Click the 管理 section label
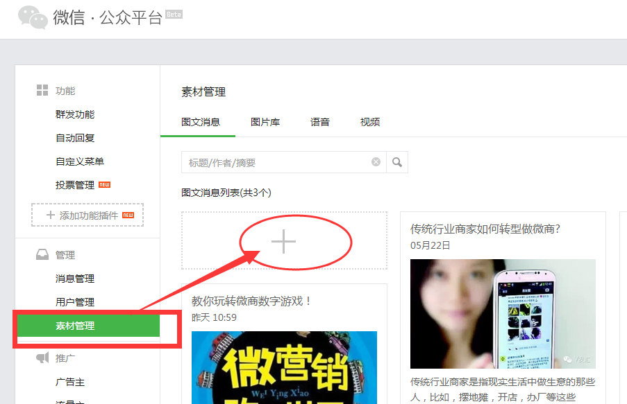The height and width of the screenshot is (404, 627). coord(65,255)
